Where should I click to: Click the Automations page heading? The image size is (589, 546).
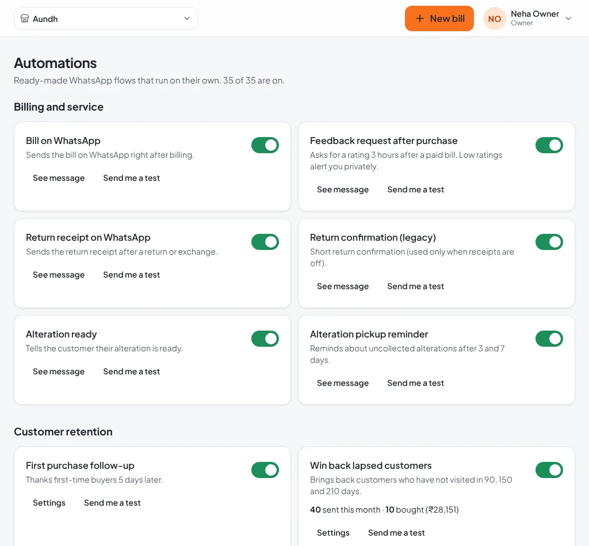pos(55,63)
